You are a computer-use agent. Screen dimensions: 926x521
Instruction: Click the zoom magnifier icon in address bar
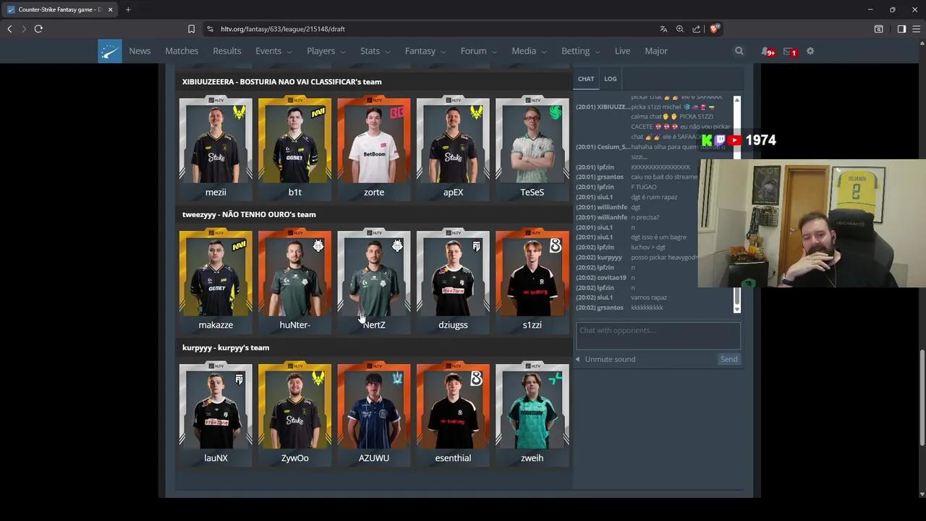[x=680, y=29]
